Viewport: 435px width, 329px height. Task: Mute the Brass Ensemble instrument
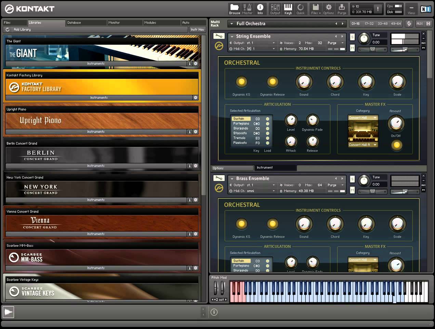(x=352, y=190)
